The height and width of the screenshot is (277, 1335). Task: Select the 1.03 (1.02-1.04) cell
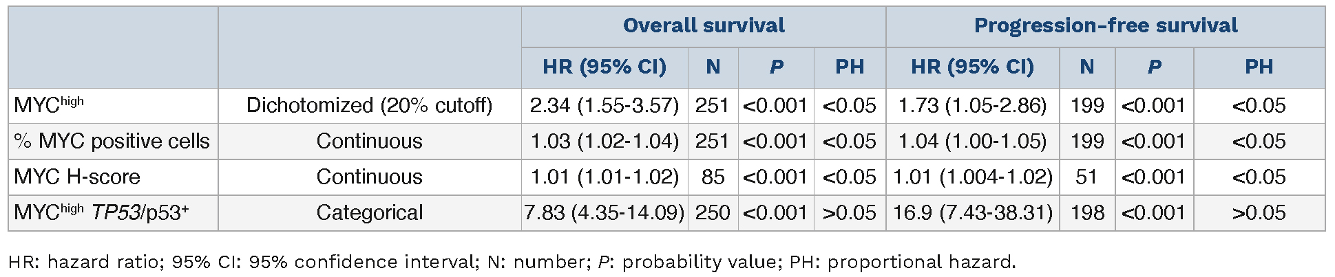click(604, 142)
